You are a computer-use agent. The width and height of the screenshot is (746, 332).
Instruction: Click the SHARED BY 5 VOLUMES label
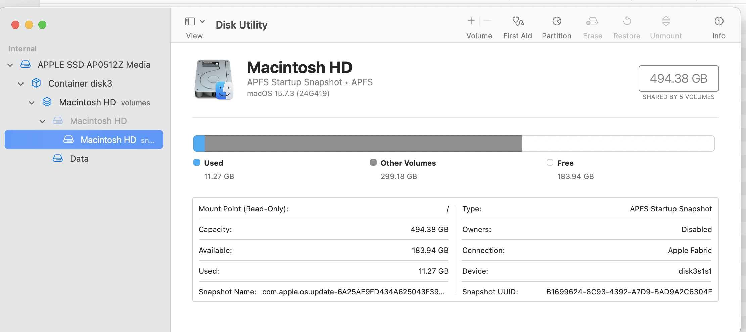click(x=679, y=97)
